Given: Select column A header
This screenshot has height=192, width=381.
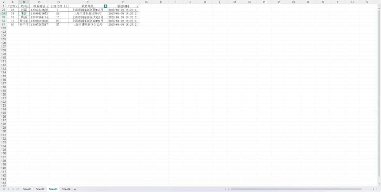Looking at the screenshot, I should point(13,2).
